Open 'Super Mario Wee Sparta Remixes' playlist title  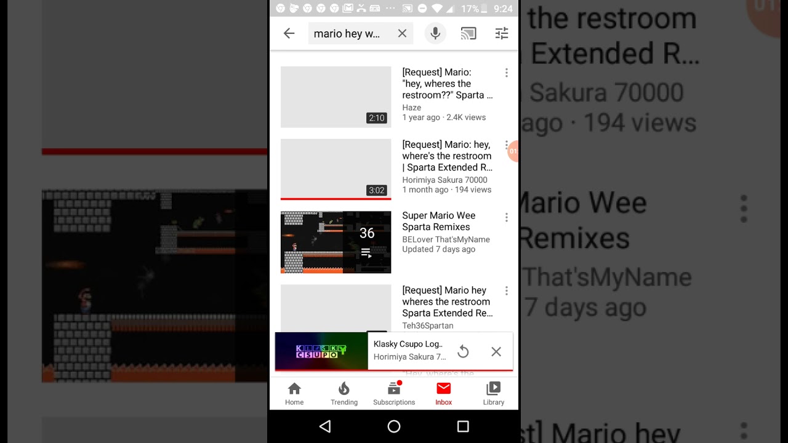pyautogui.click(x=439, y=221)
